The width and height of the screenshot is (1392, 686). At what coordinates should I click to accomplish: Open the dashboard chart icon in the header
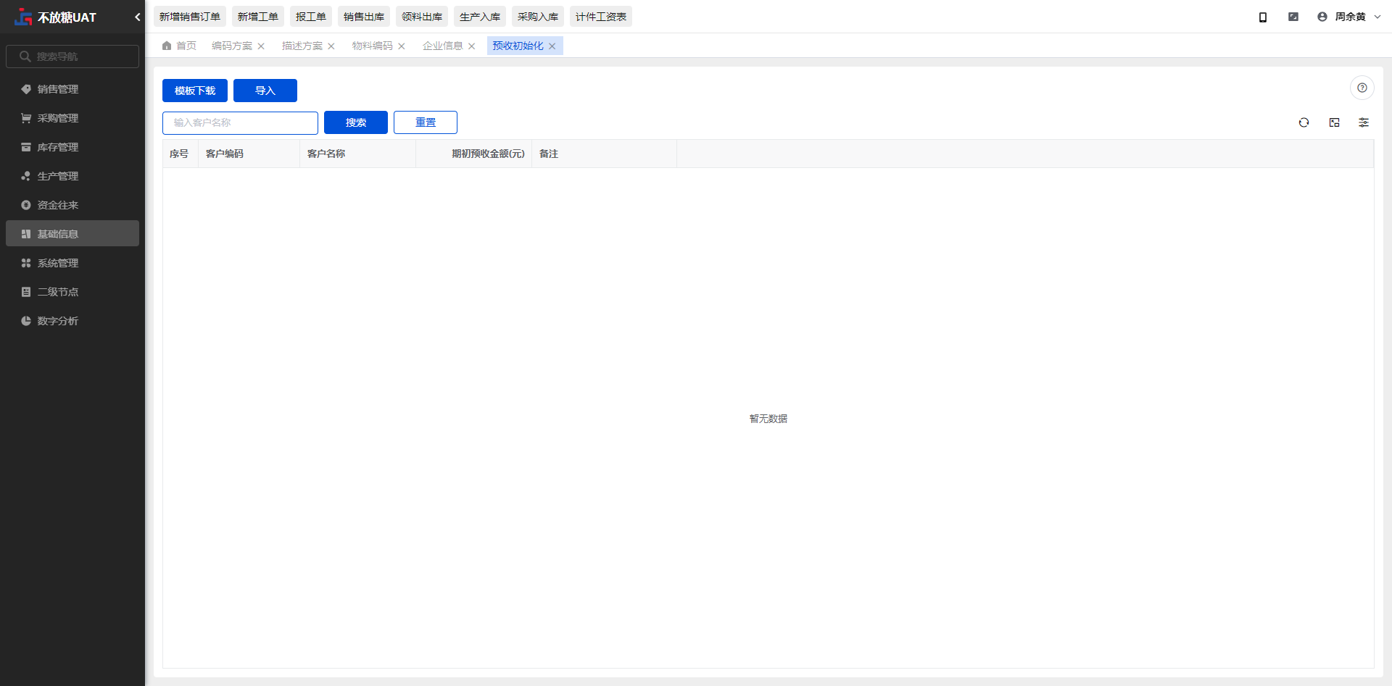[1293, 17]
